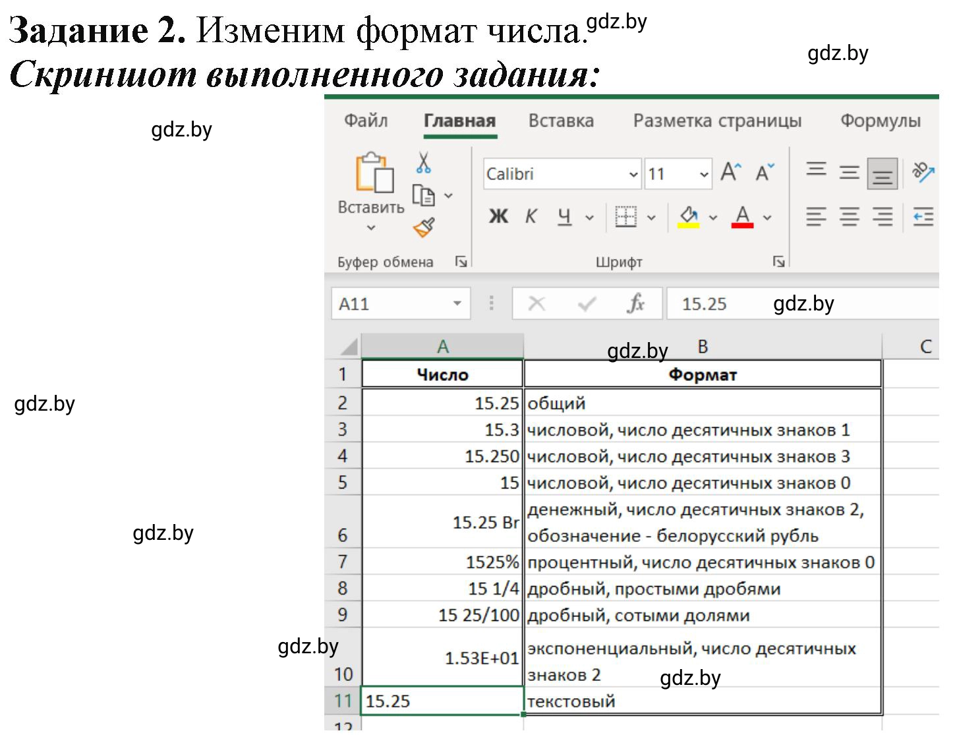Toggle italic formatting (К)
This screenshot has width=955, height=735.
[x=531, y=216]
